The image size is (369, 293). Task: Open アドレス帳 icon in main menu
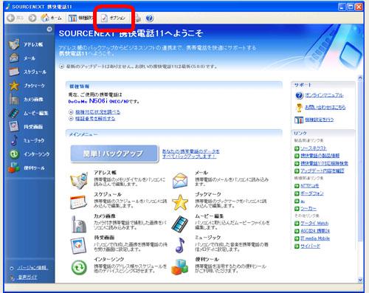coord(79,180)
